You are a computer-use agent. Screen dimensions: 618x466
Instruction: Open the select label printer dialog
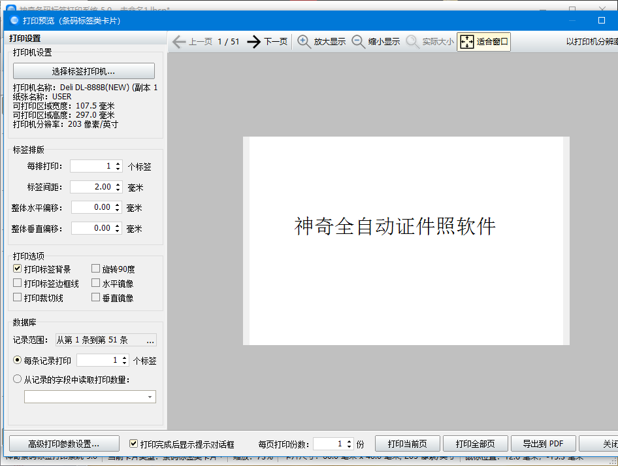[84, 71]
